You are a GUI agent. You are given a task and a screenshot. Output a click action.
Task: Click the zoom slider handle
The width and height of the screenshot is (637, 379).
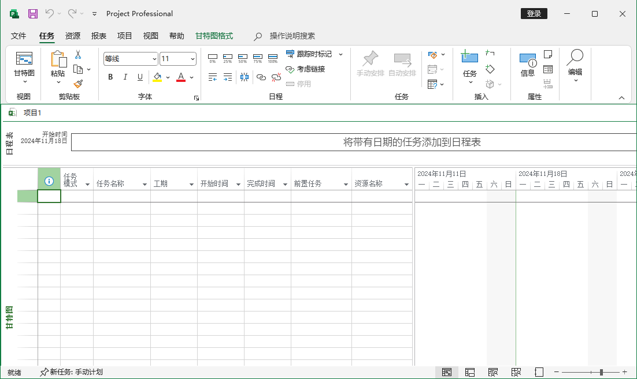(601, 372)
